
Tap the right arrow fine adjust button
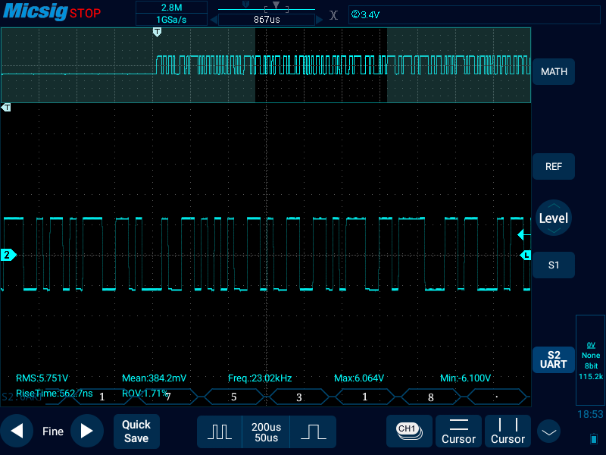(x=87, y=431)
